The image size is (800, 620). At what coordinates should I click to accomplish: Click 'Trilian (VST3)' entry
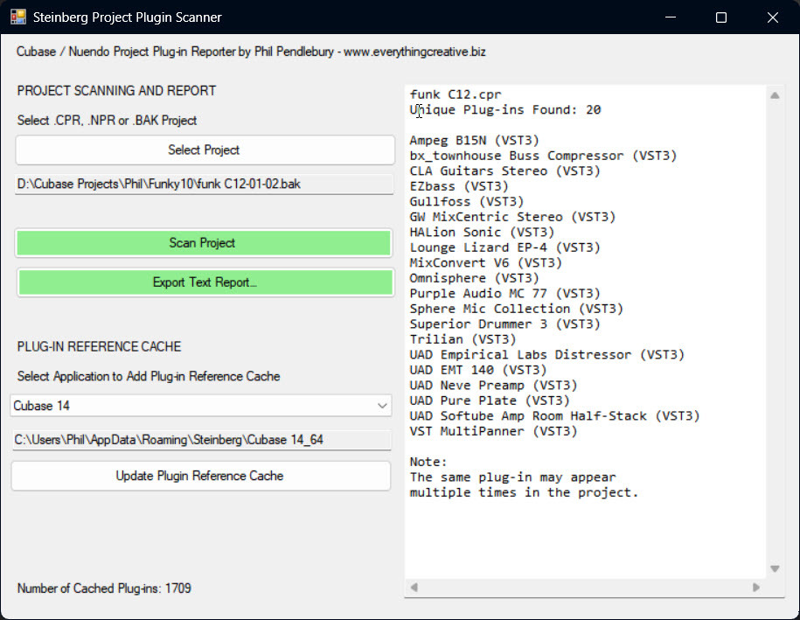pyautogui.click(x=463, y=339)
